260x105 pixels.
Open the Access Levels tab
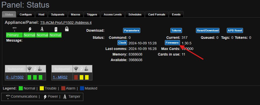[x=113, y=14]
